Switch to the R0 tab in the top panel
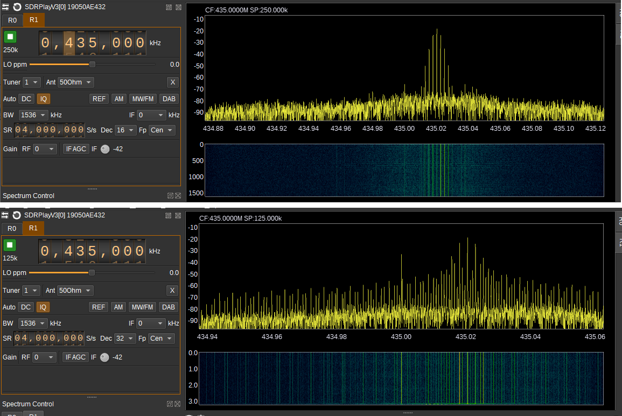The image size is (622, 416). pyautogui.click(x=12, y=20)
